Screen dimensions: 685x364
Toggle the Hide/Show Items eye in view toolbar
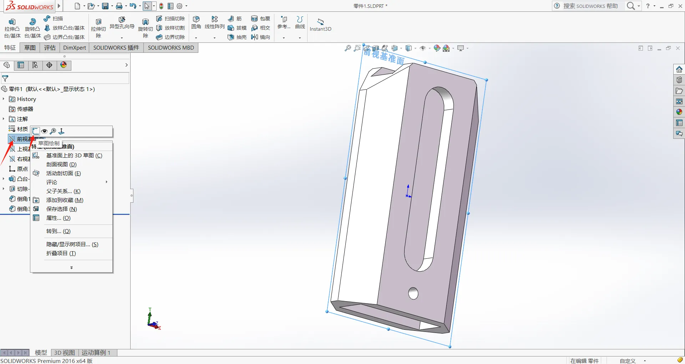(x=423, y=48)
